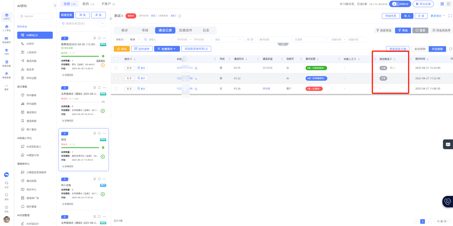Screen dimensions: 453x226
Task: Open the 通知 bell in the sidebar
Action: point(7,196)
